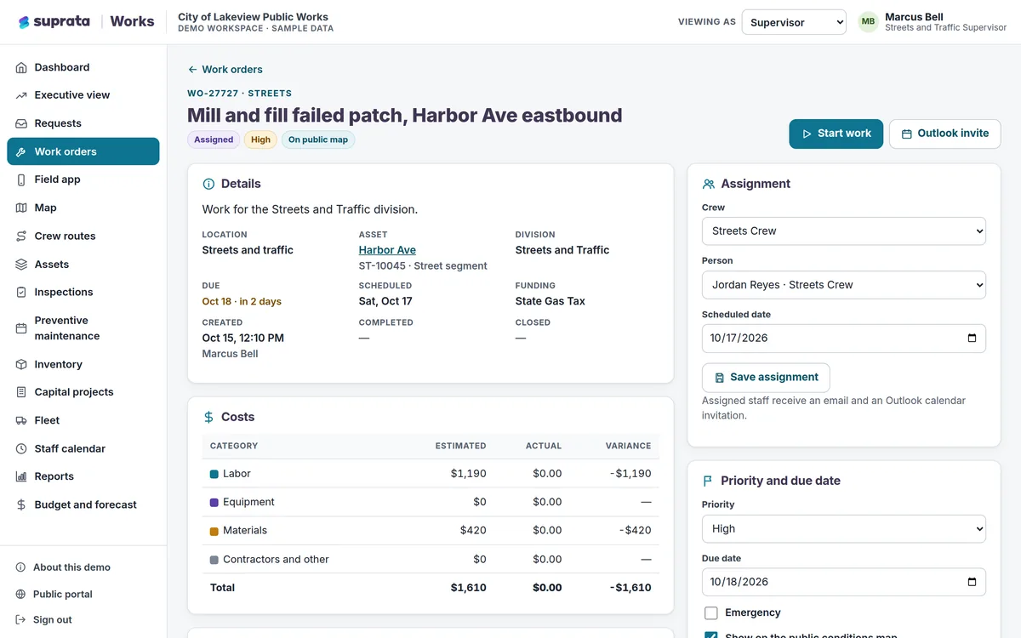Click the Fleet truck icon
The image size is (1021, 638).
21,420
